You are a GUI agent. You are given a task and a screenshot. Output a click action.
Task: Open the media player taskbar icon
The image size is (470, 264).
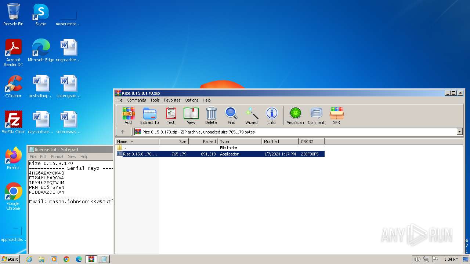54,259
